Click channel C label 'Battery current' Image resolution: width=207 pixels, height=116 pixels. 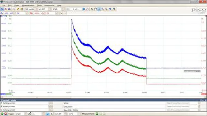(x=9, y=110)
